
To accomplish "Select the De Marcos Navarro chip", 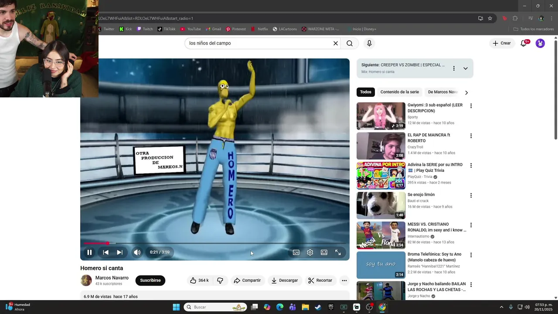I will [443, 92].
